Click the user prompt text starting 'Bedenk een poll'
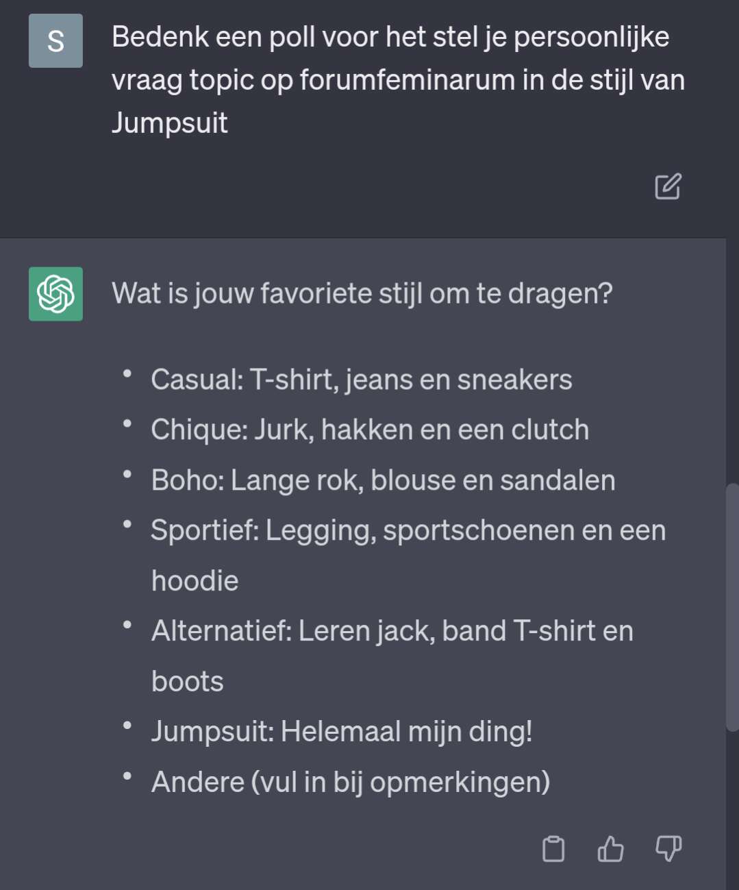Screen dimensions: 739x890 [398, 79]
